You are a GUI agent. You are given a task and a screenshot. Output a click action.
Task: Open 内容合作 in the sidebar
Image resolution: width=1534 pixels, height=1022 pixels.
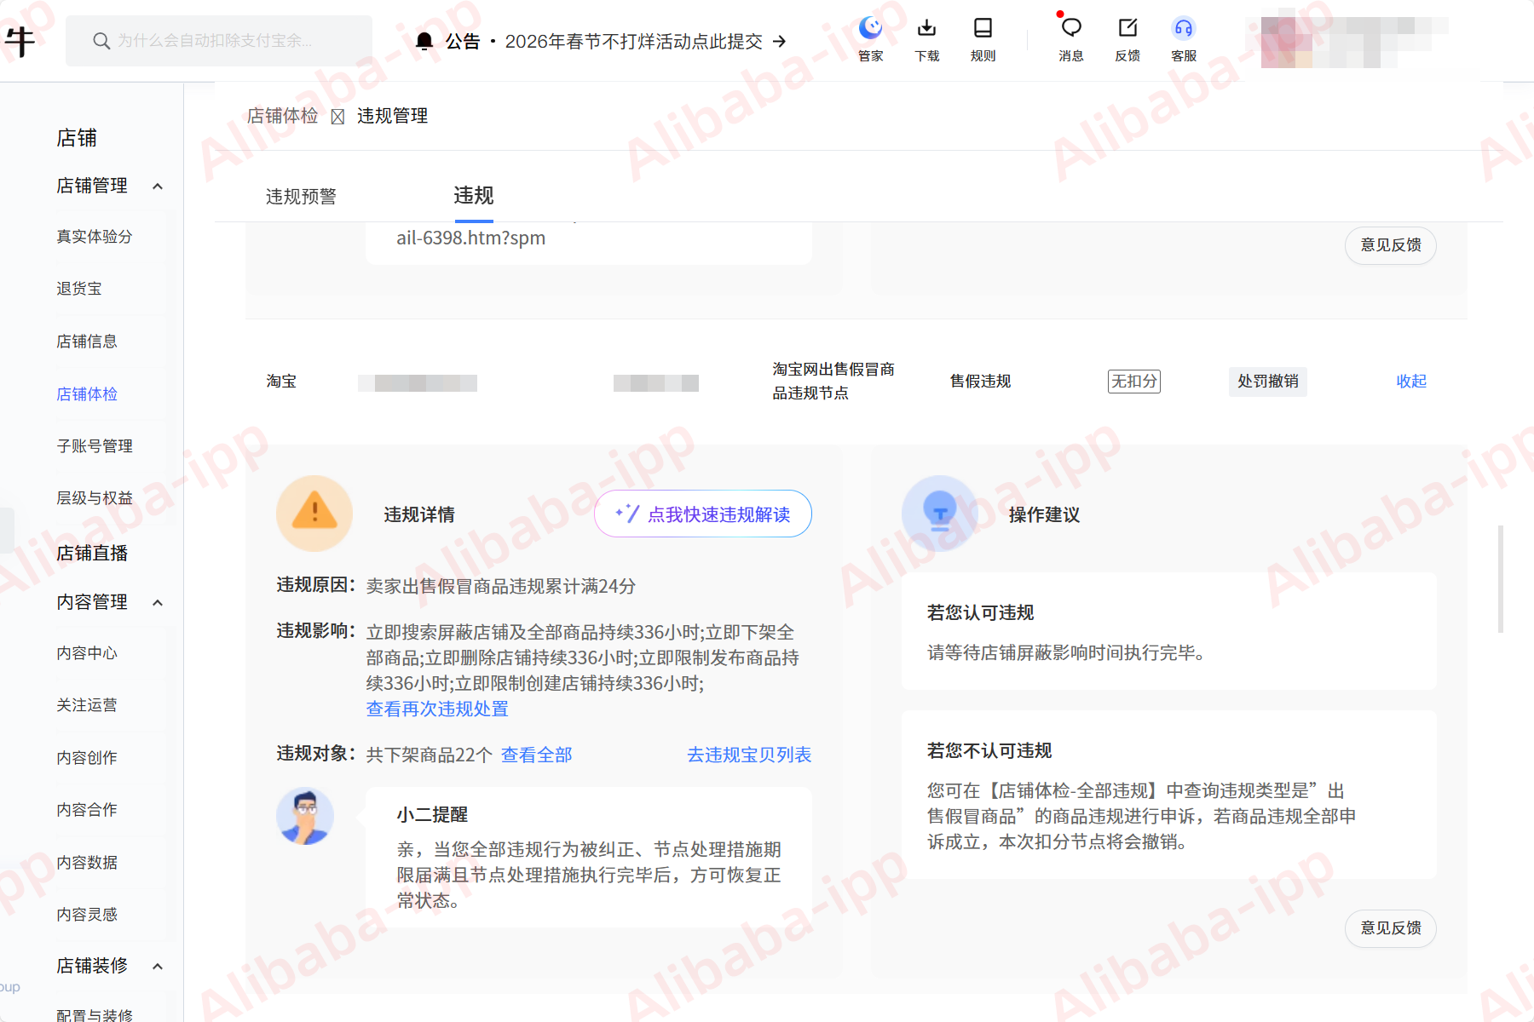[x=87, y=810]
